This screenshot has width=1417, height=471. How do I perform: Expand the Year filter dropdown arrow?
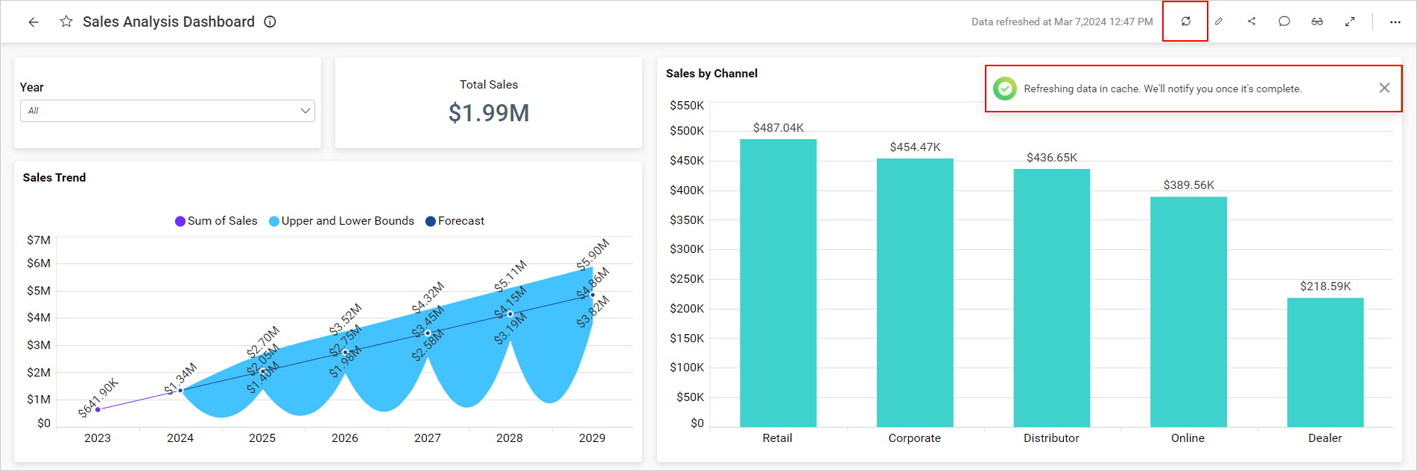click(305, 111)
